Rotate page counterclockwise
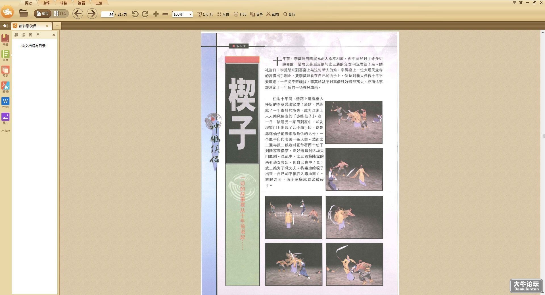545x295 pixels. click(x=135, y=14)
